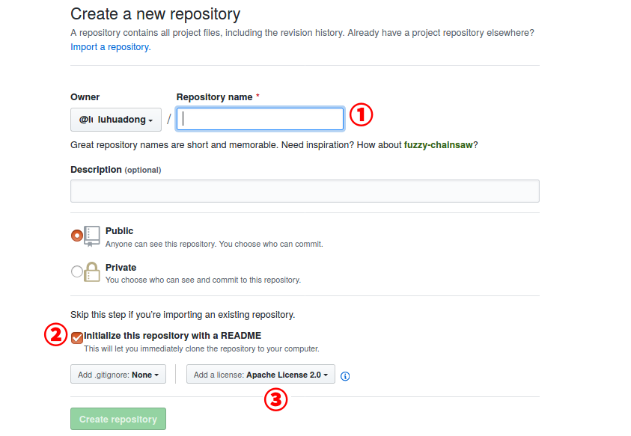
Task: Select the Public radio button
Action: coord(77,236)
